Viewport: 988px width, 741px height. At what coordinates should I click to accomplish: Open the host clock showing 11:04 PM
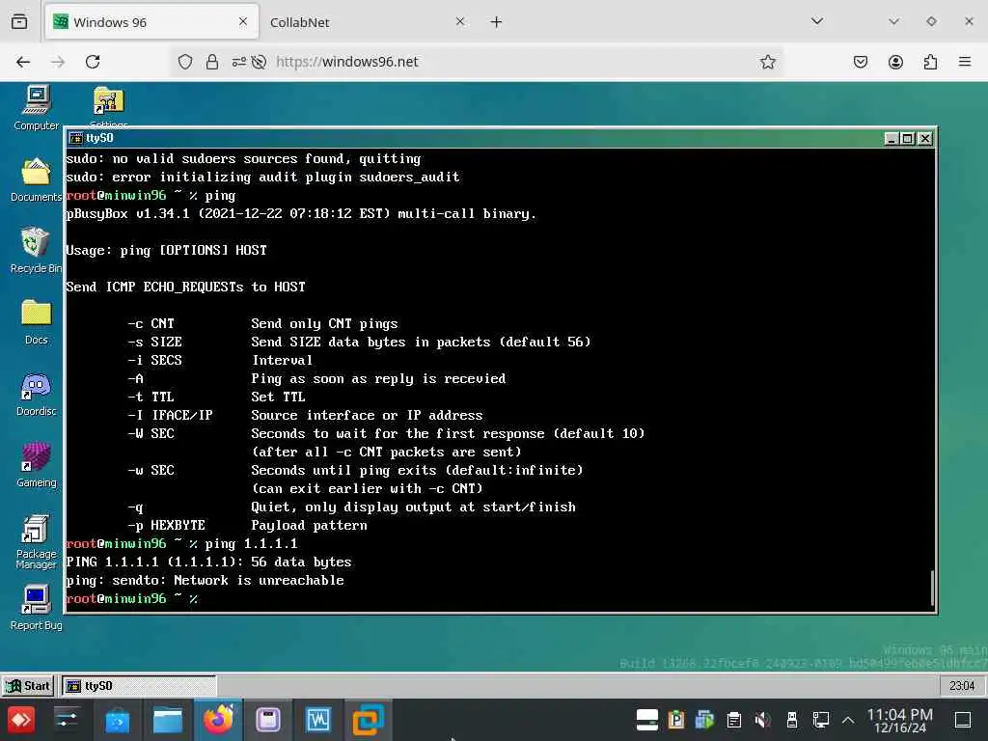tap(900, 720)
